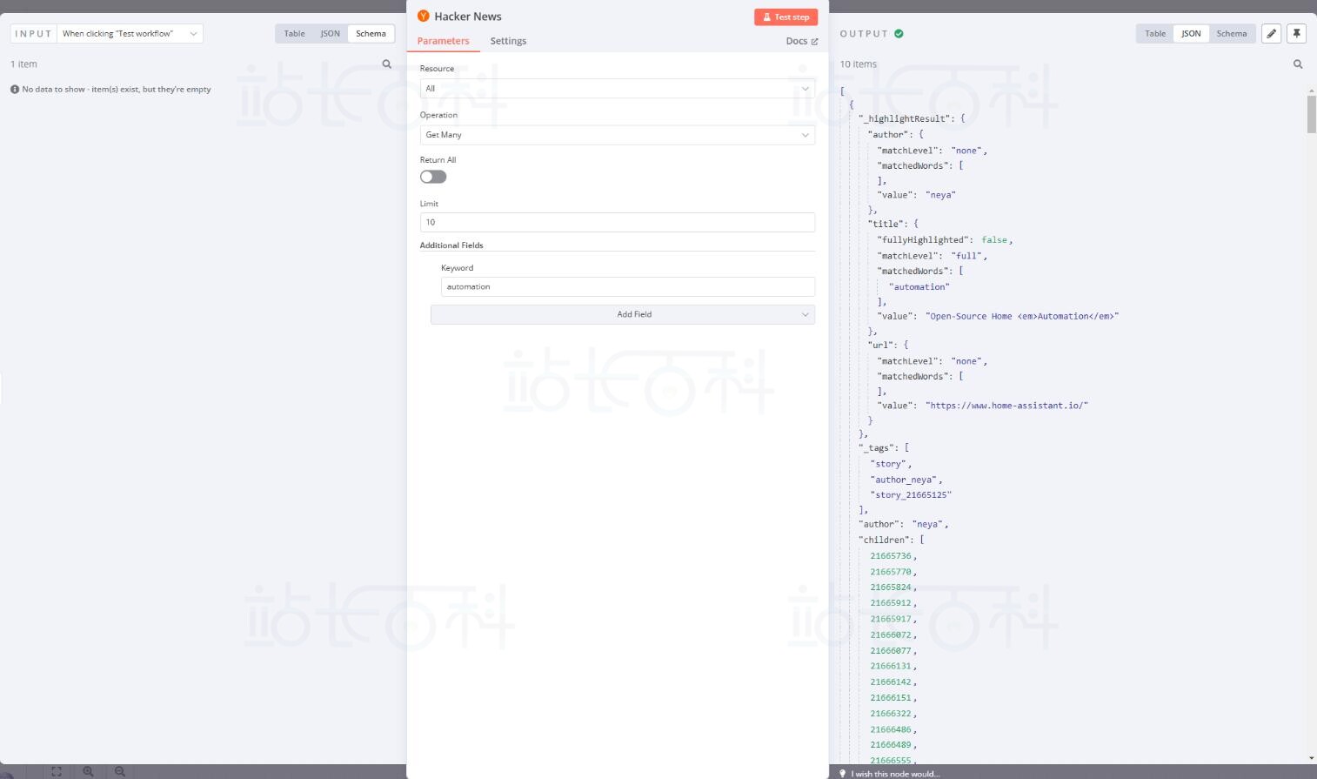
Task: Toggle the Return All switch
Action: tap(433, 177)
